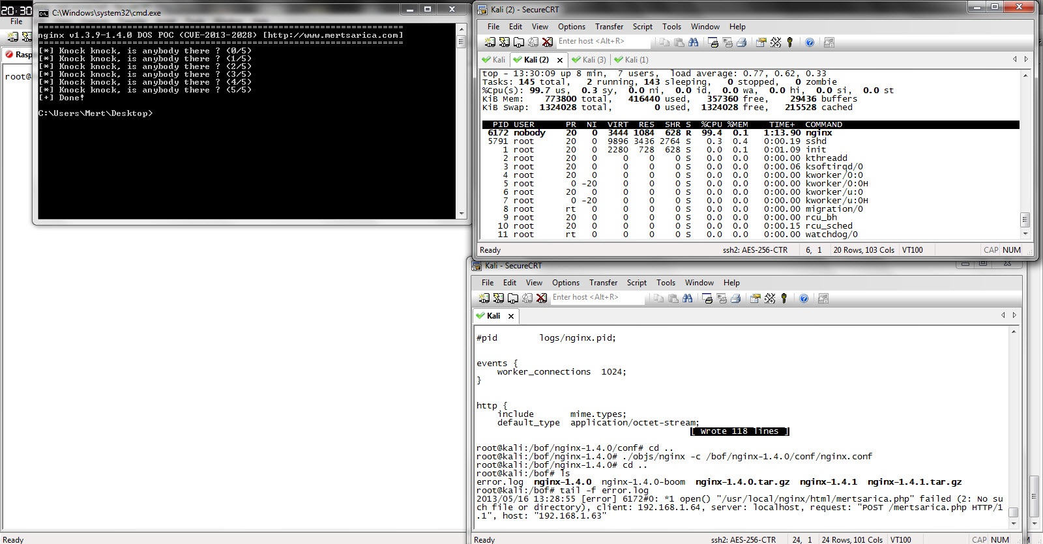Click the Find binoculars icon in Kali (2)
The width and height of the screenshot is (1043, 544).
[x=693, y=42]
